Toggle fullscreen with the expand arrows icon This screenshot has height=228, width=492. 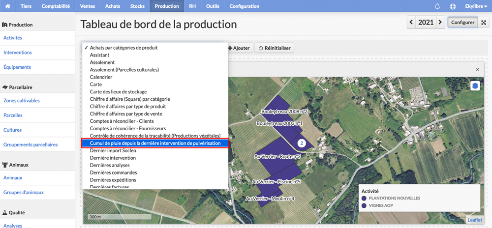(x=484, y=23)
